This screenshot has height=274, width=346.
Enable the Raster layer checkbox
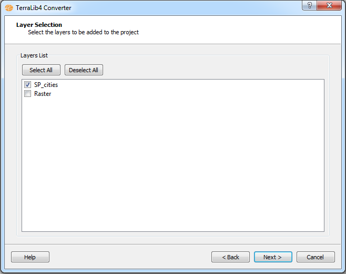(27, 94)
